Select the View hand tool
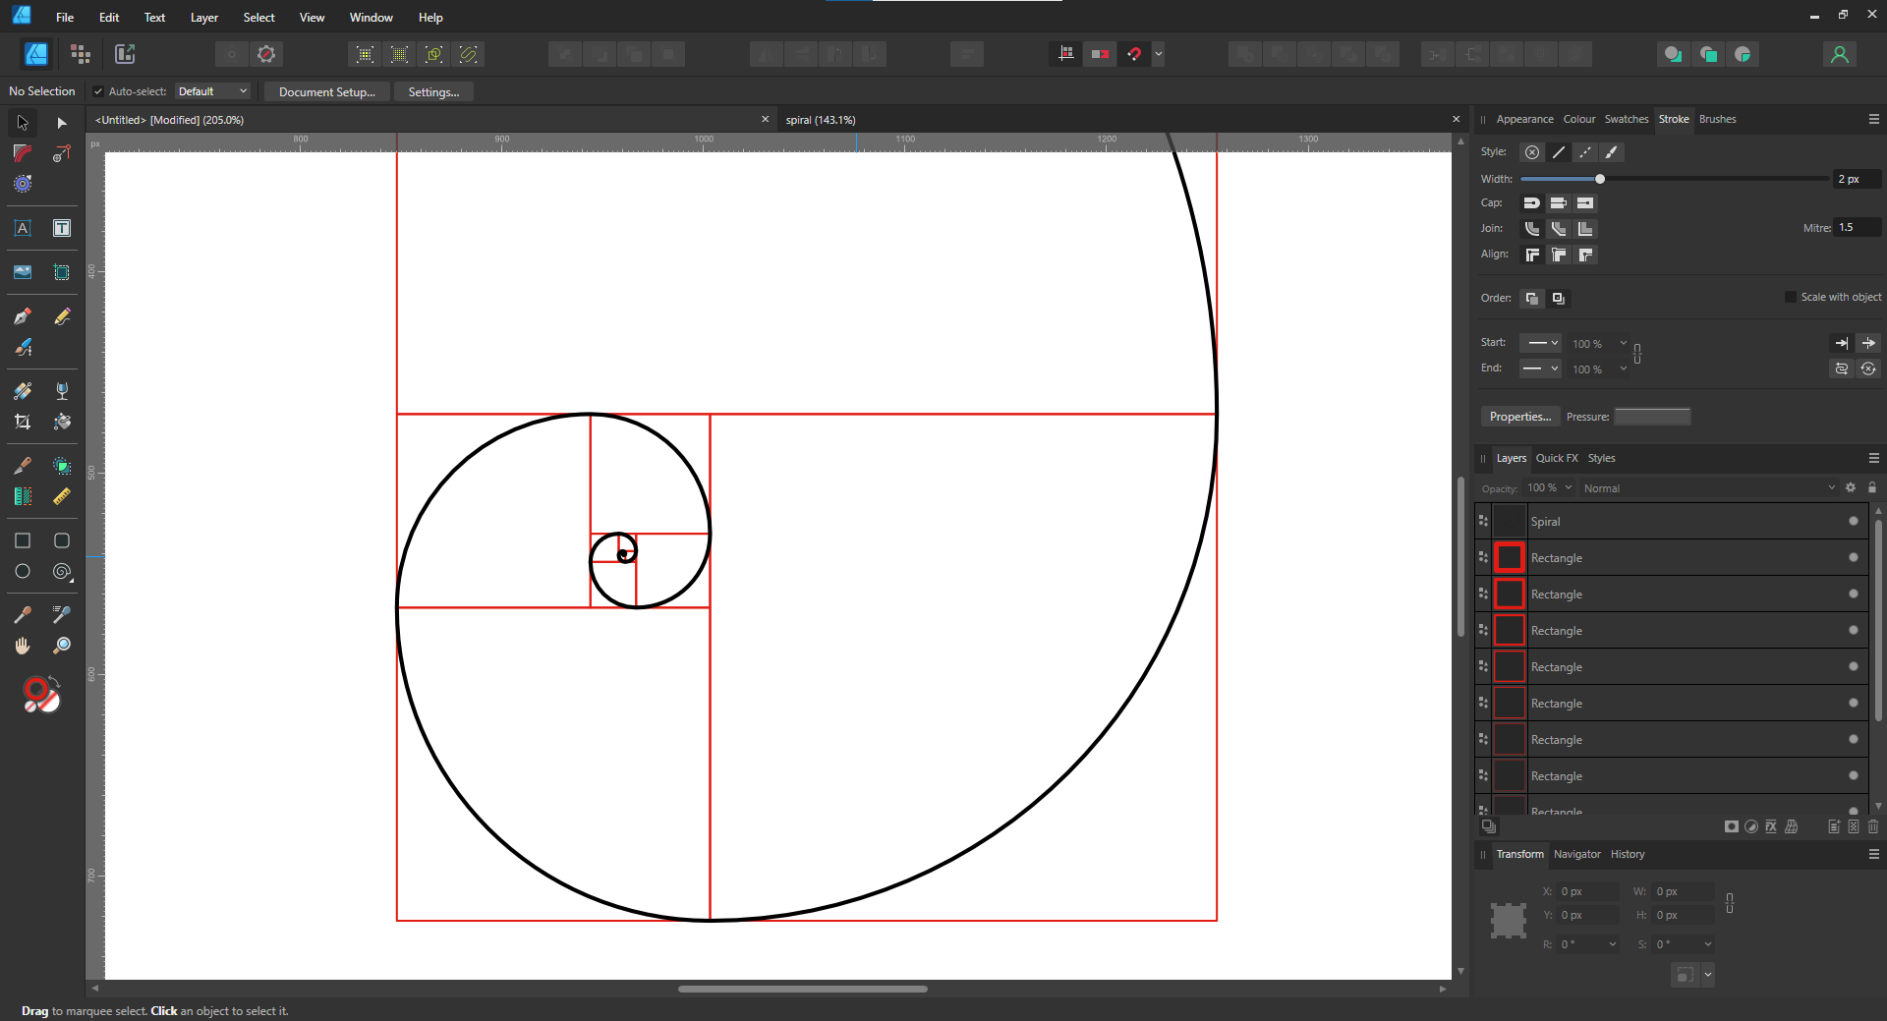The image size is (1887, 1021). point(23,646)
